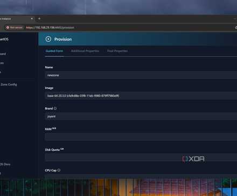237x196 pixels.
Task: Click the SmartOS logo text in sidebar
Action: tap(4, 39)
